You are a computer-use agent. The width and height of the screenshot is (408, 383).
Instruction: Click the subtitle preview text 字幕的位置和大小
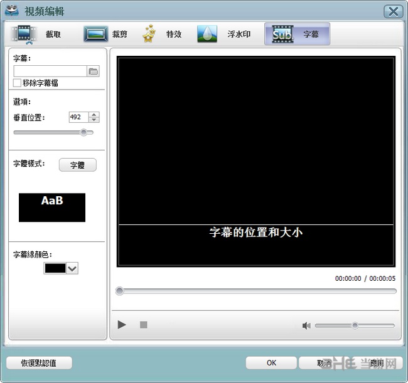pos(256,233)
